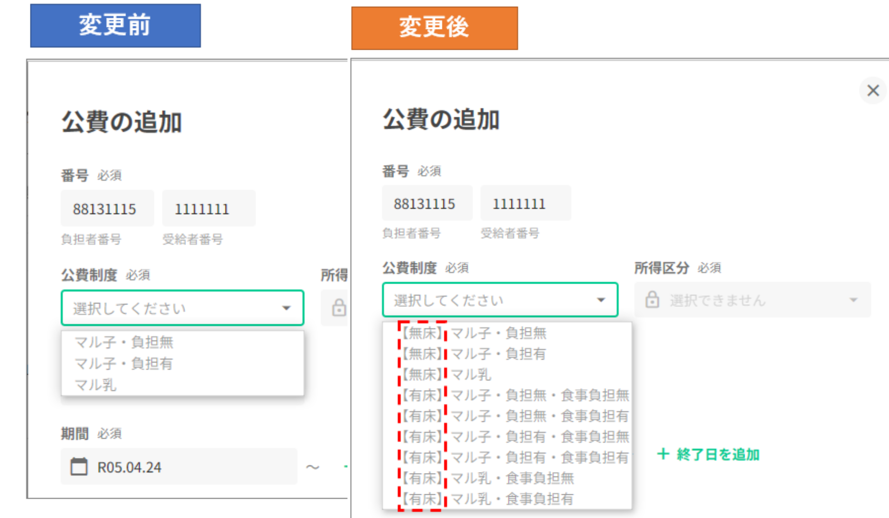889x518 pixels.
Task: Click disabled 所得区分 選択できません dropdown
Action: click(752, 300)
